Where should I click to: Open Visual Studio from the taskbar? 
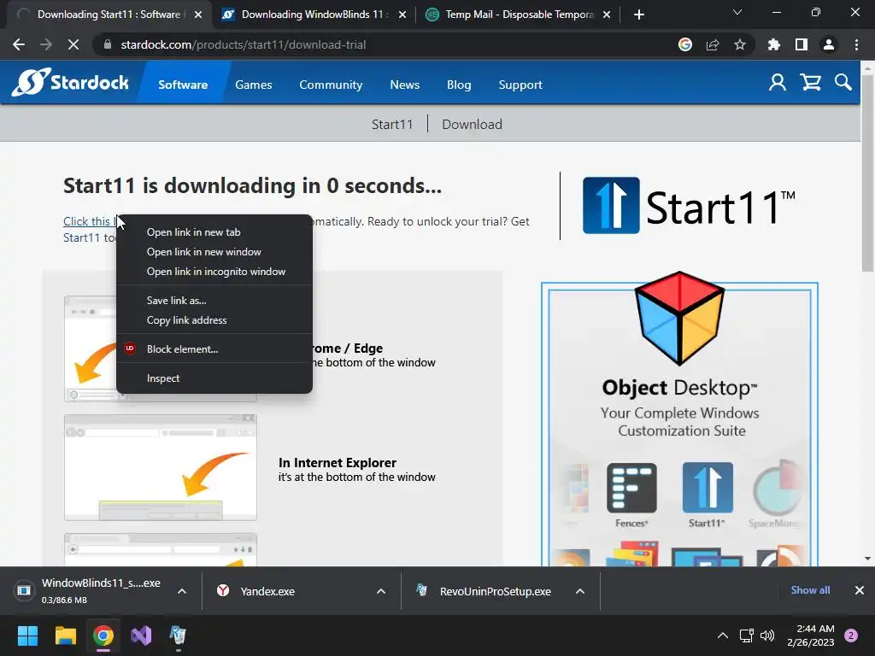point(141,635)
